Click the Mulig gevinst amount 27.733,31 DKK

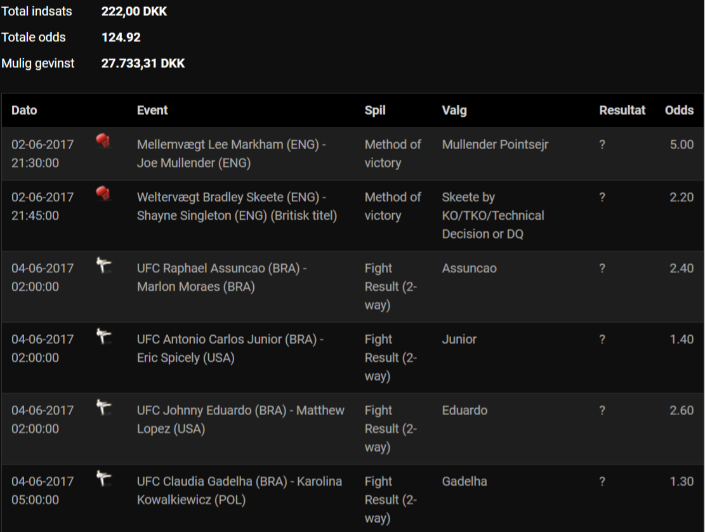click(143, 63)
